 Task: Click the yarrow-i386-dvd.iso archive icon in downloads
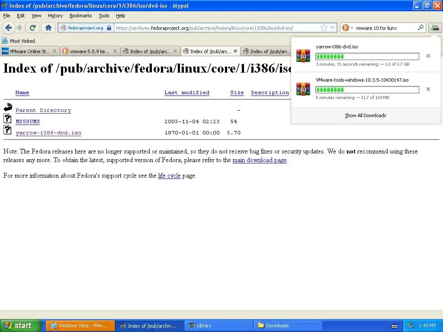pyautogui.click(x=303, y=56)
